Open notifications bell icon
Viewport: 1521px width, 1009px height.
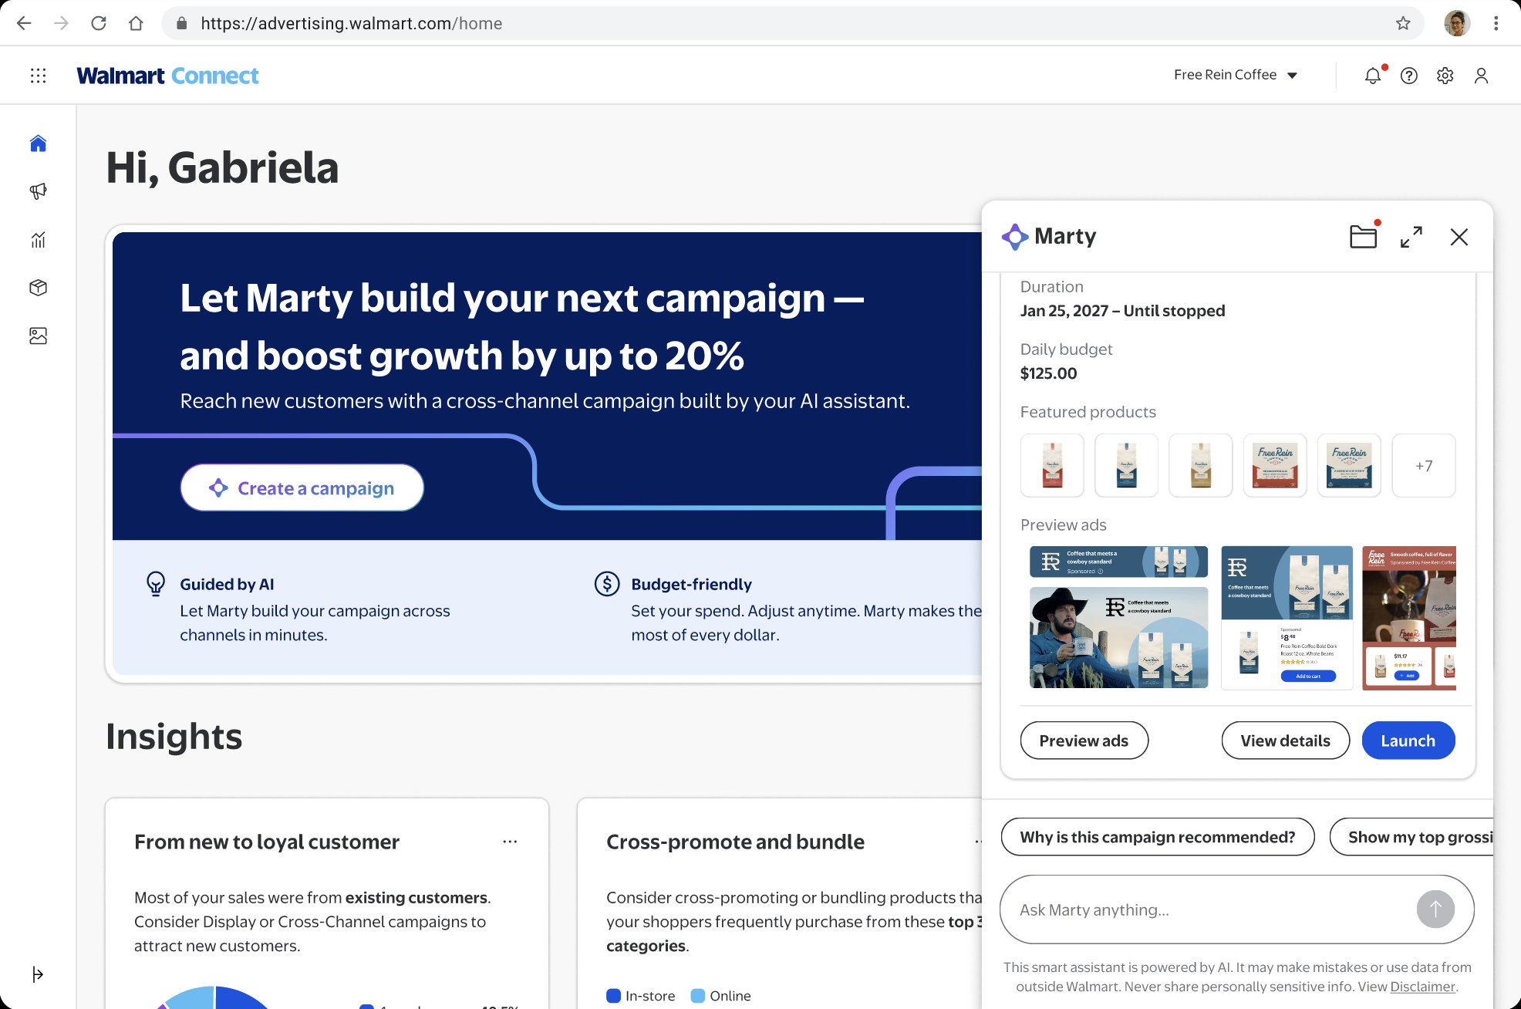coord(1373,75)
